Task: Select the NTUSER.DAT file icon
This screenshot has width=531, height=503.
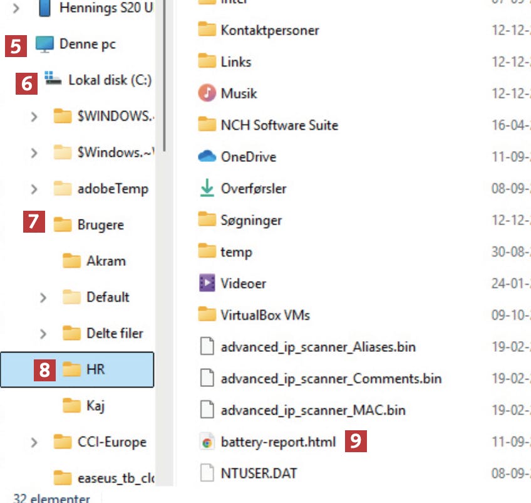Action: pyautogui.click(x=207, y=473)
